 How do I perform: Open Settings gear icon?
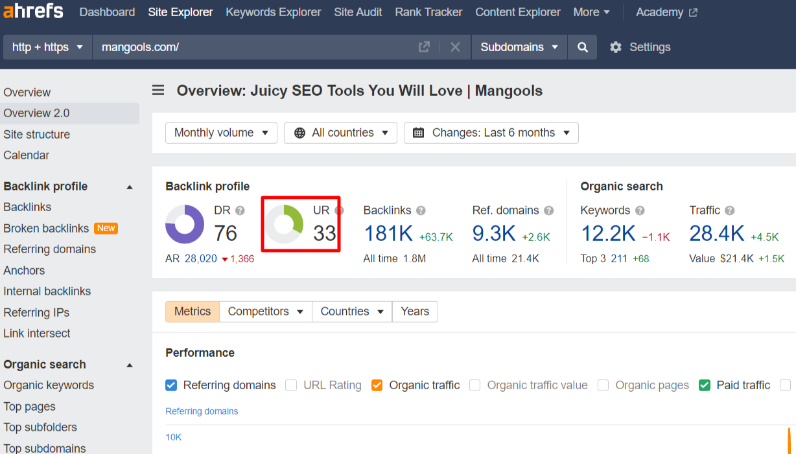(615, 47)
